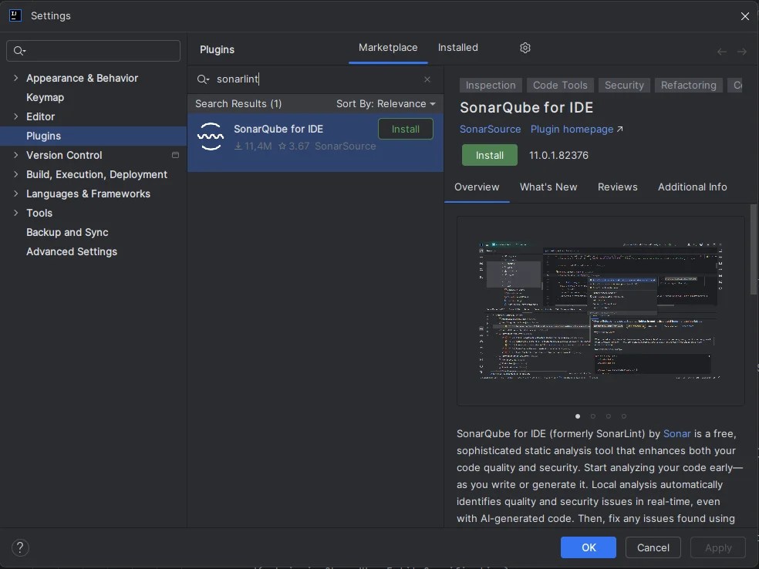The height and width of the screenshot is (569, 759).
Task: Click the SonarQube for IDE plugin logo
Action: click(211, 136)
